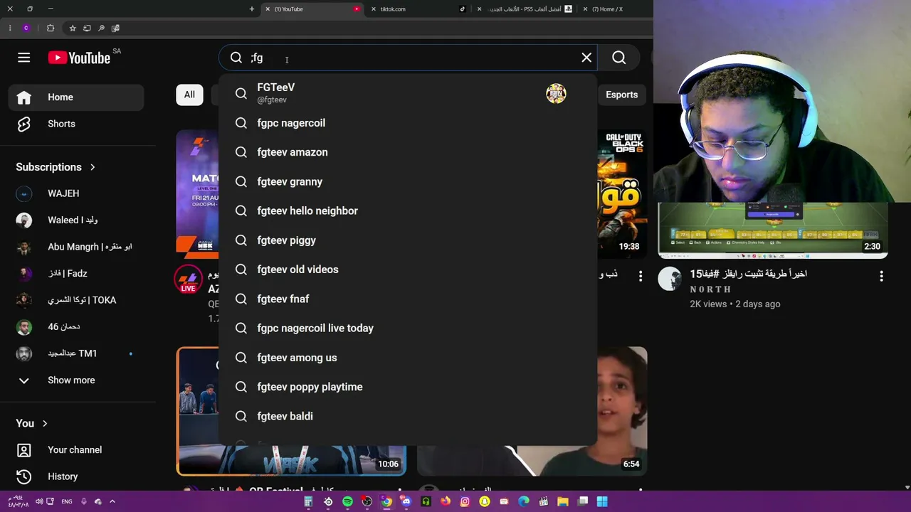The image size is (911, 512).
Task: Open more options for the 19:38 video
Action: pyautogui.click(x=640, y=276)
